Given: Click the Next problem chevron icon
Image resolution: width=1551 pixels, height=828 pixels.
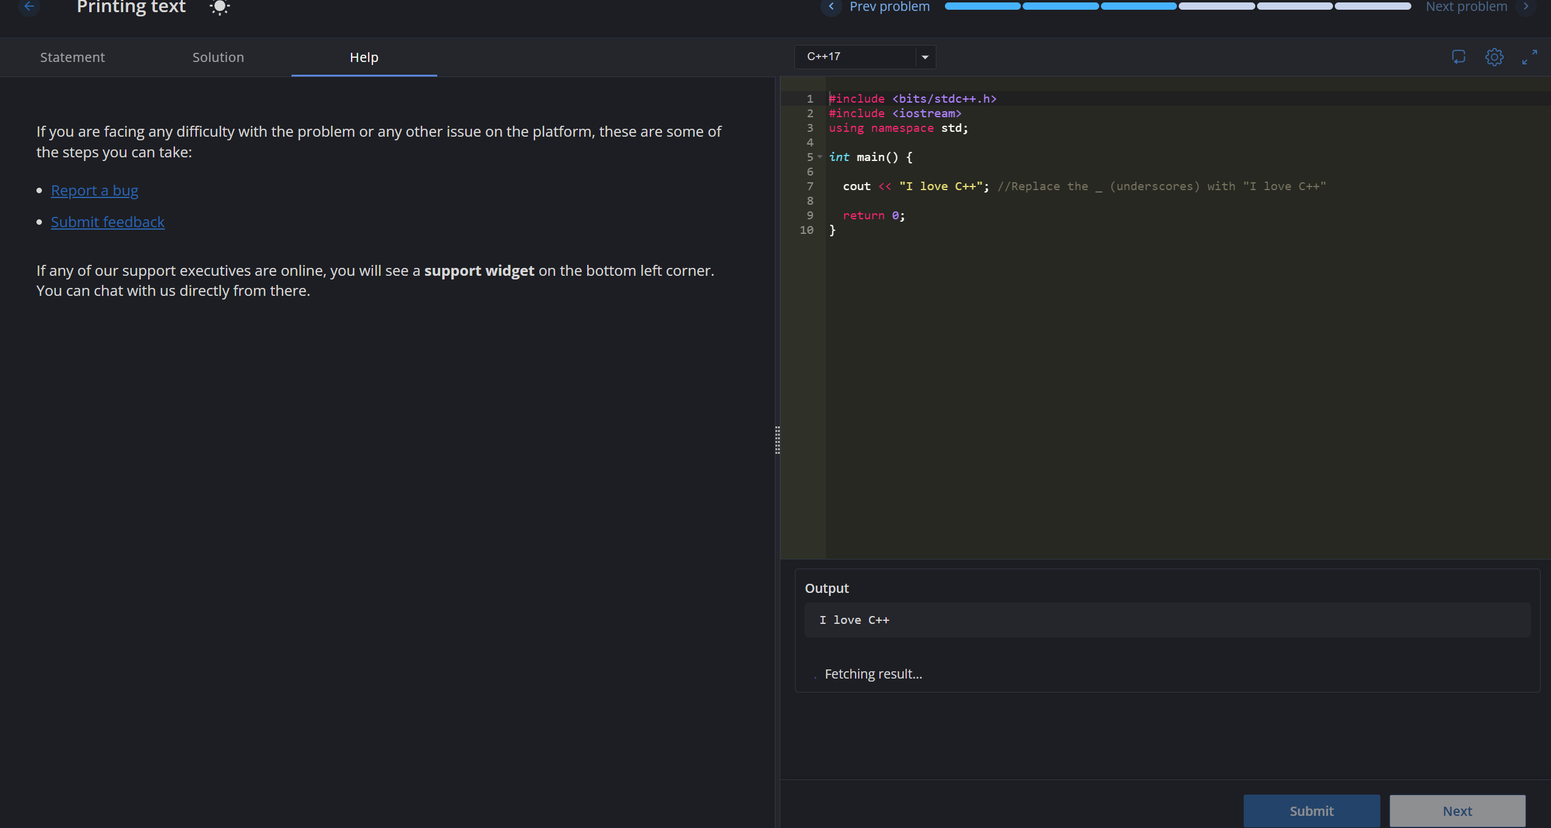Looking at the screenshot, I should pos(1526,7).
